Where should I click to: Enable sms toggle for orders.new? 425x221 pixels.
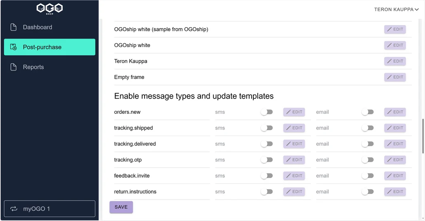tap(267, 112)
